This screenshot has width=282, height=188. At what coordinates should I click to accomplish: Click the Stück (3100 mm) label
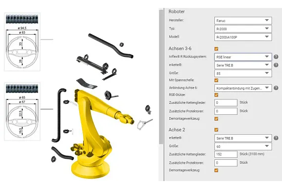click(252, 154)
